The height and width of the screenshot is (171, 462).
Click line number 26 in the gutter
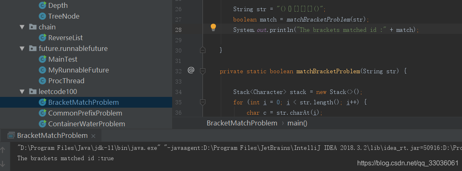coord(178,10)
